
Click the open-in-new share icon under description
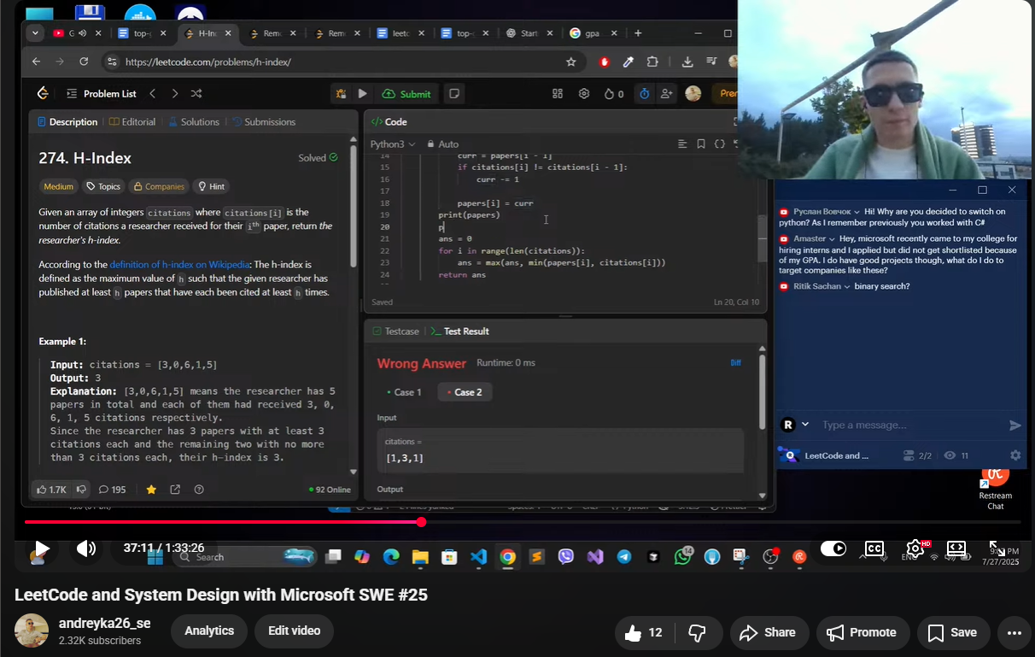(175, 490)
